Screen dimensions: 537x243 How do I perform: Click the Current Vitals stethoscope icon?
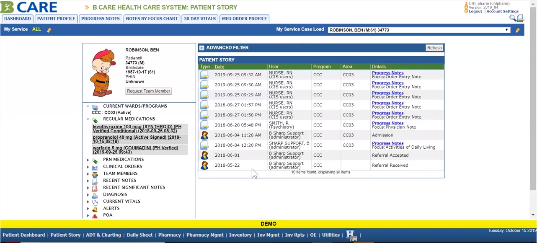pyautogui.click(x=95, y=202)
